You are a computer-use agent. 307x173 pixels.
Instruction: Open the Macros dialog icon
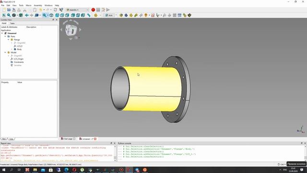pos(103,10)
